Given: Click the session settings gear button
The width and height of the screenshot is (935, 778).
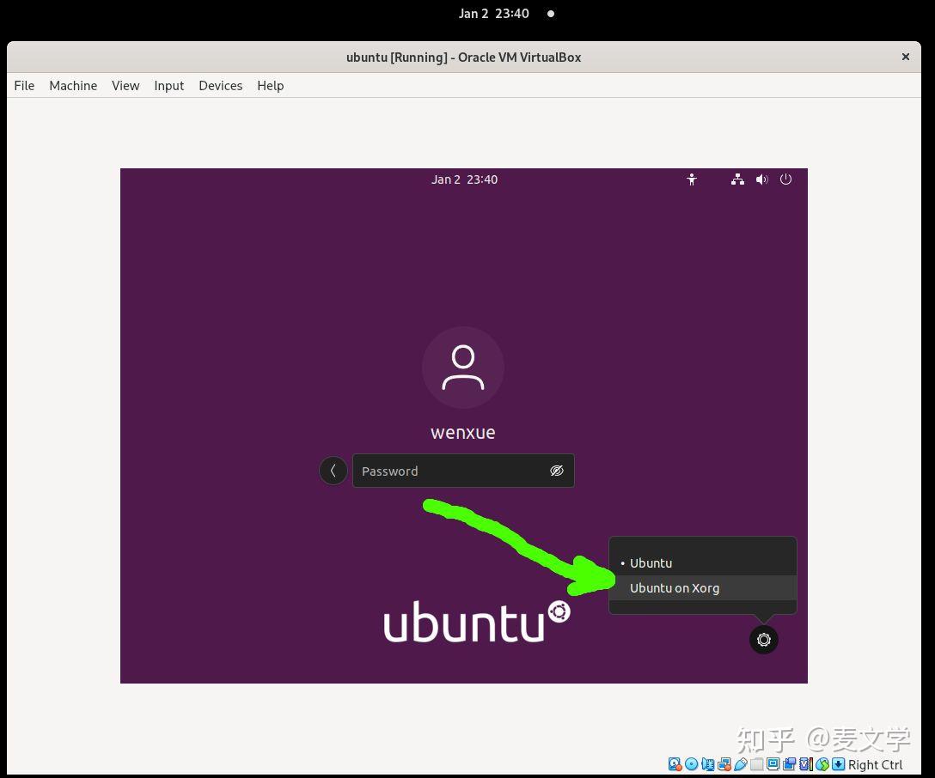Looking at the screenshot, I should [x=764, y=640].
